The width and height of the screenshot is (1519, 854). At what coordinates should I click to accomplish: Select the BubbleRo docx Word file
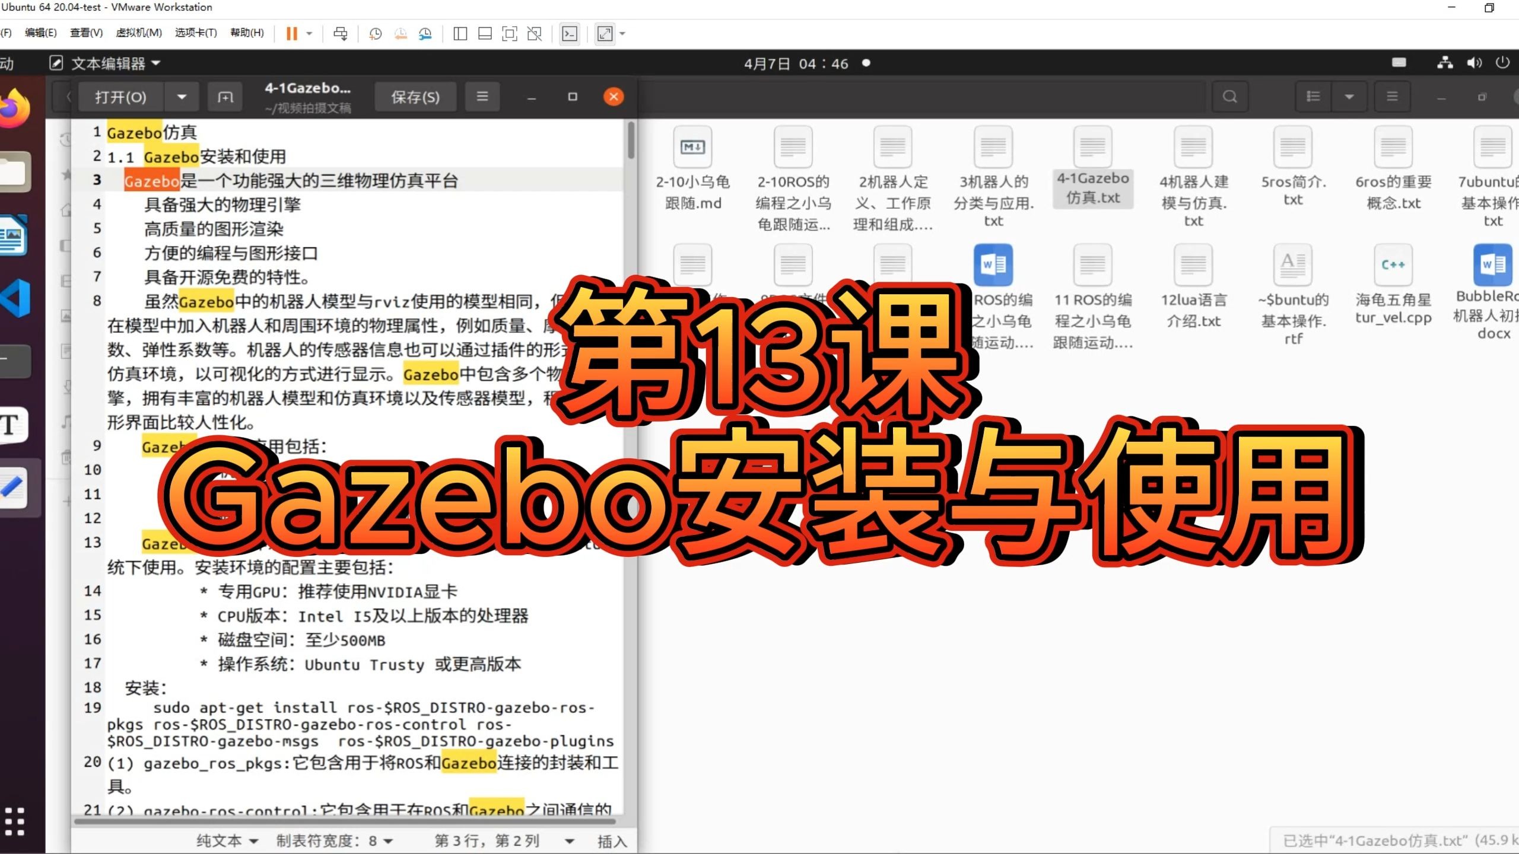[x=1493, y=292]
